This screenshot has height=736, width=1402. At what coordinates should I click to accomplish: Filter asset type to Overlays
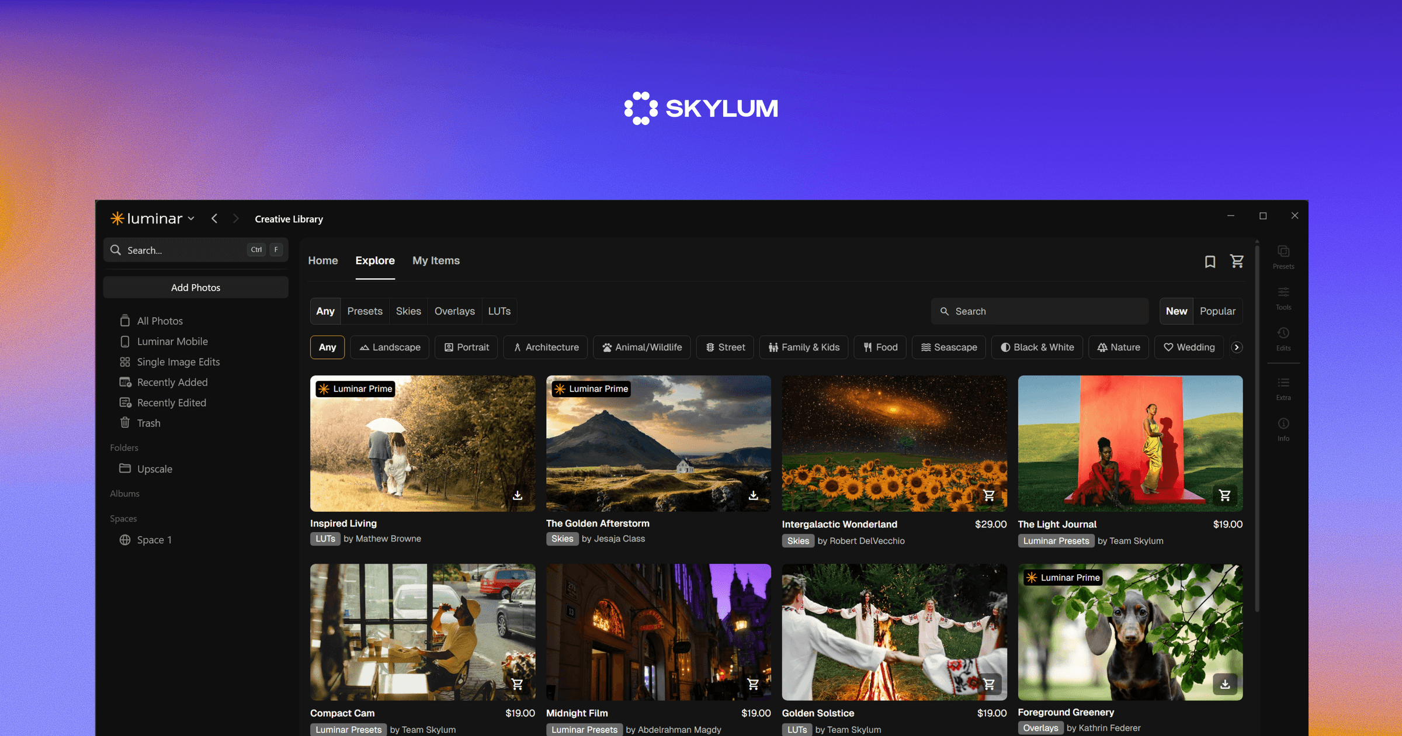[454, 311]
